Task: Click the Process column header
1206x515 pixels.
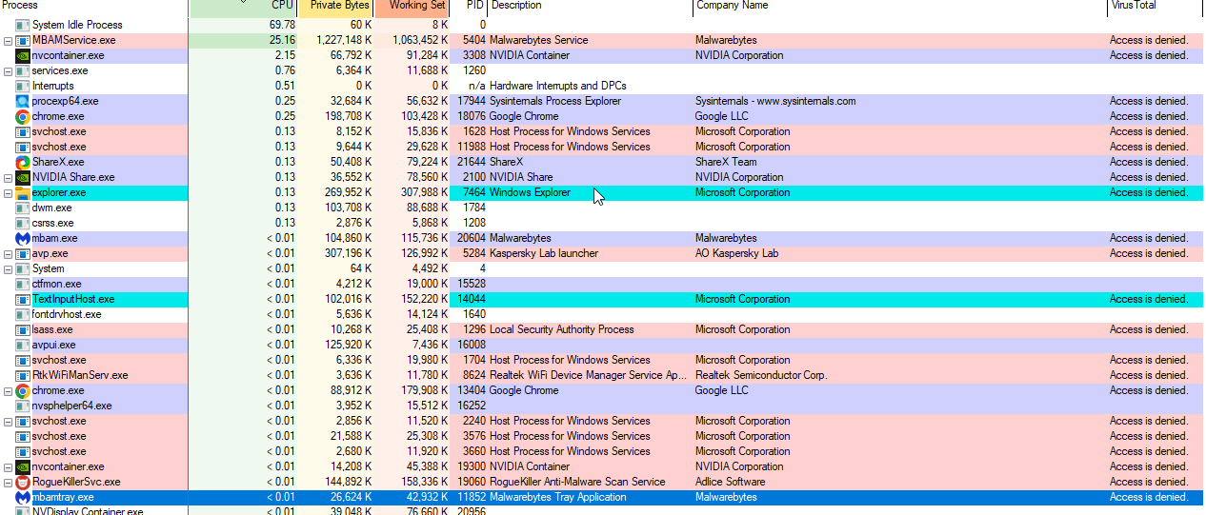Action: (x=94, y=8)
